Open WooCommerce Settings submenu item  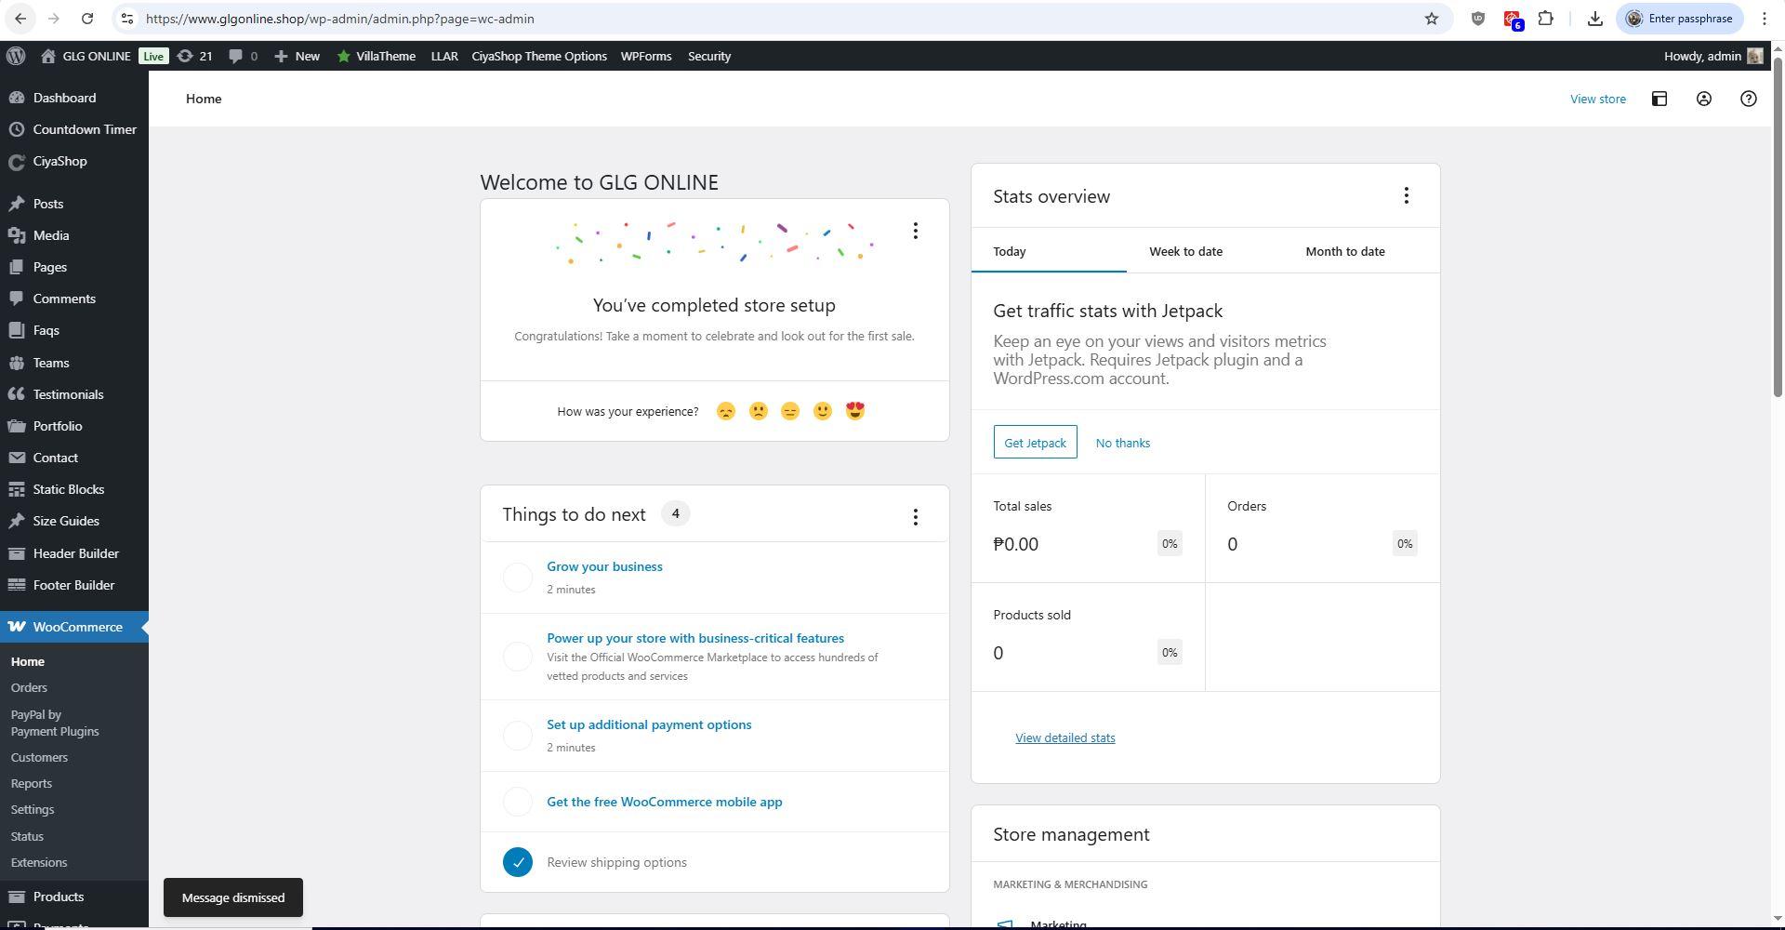33,810
